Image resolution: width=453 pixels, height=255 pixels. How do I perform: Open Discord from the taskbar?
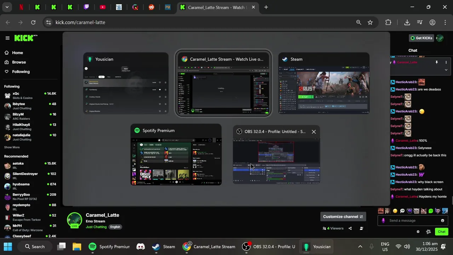coord(141,246)
